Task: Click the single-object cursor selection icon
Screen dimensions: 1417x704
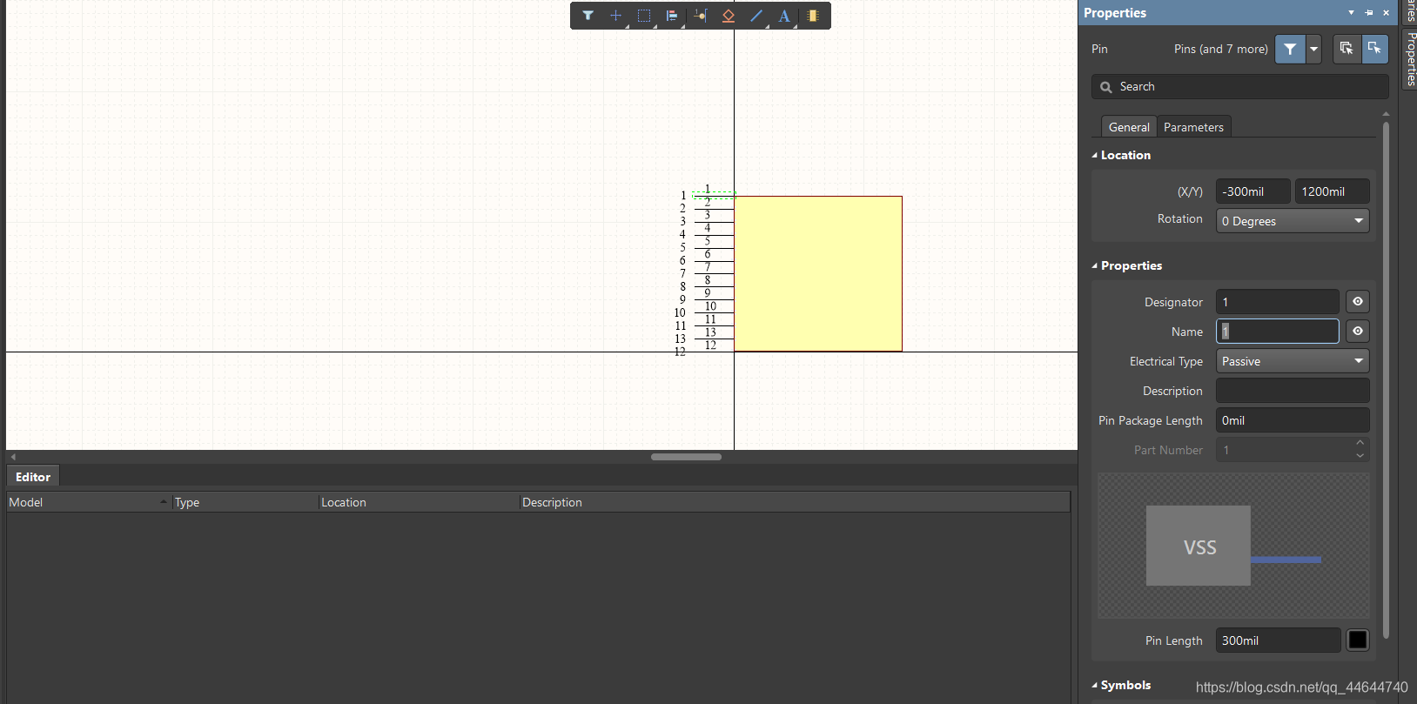Action: 1374,49
